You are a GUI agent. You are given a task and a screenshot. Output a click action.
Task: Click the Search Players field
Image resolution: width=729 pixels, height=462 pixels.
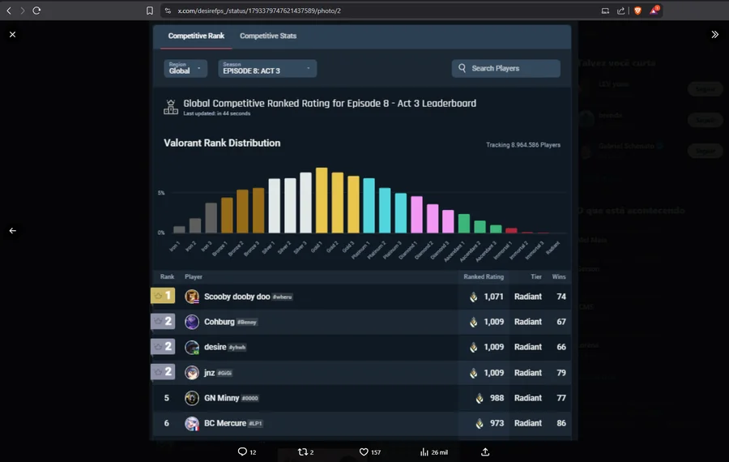(x=505, y=68)
